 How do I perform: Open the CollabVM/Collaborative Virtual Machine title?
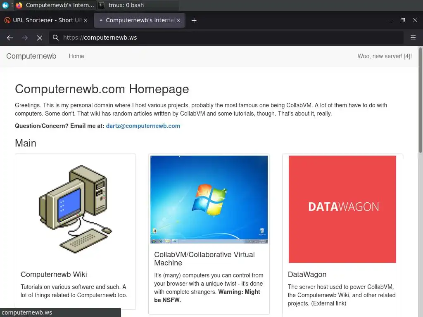click(x=204, y=259)
